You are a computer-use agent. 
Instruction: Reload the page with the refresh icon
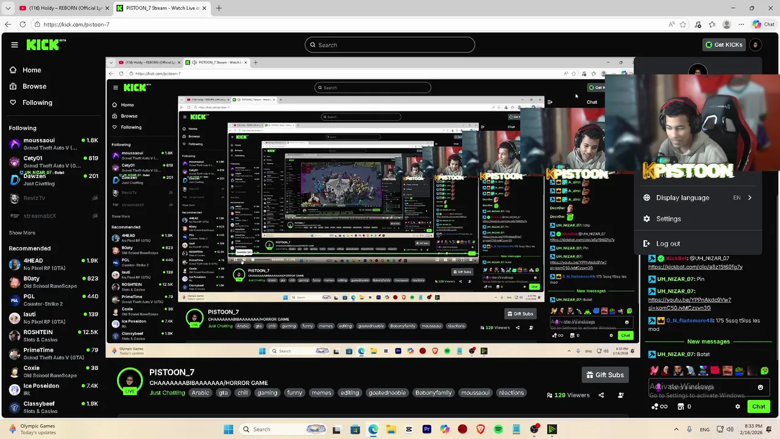point(23,24)
